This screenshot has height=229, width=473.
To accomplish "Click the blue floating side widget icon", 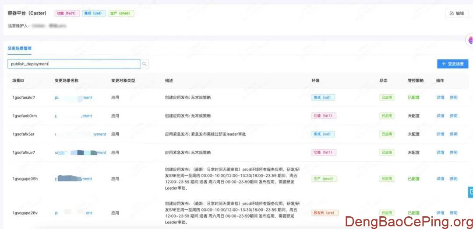I will 470,192.
